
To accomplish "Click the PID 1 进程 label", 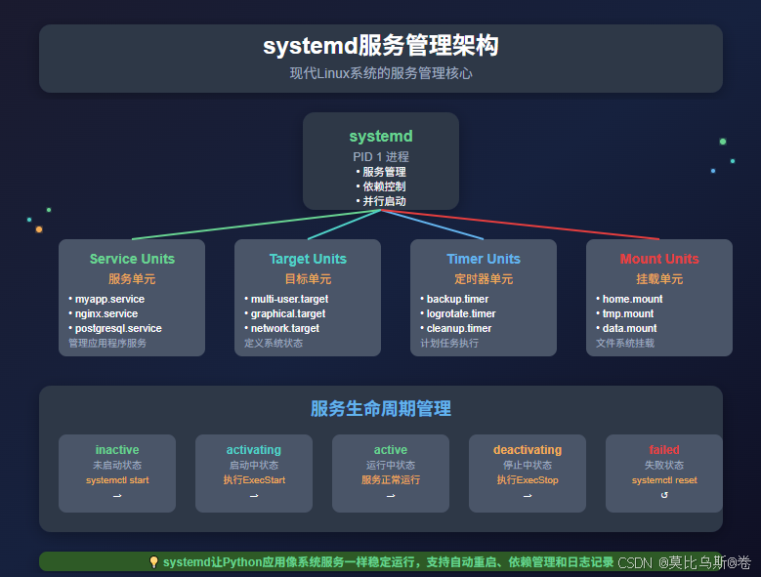I will 381,156.
